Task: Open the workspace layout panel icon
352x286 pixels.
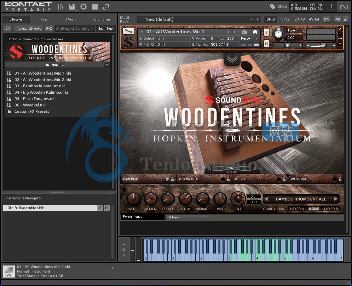Action: coord(95,7)
